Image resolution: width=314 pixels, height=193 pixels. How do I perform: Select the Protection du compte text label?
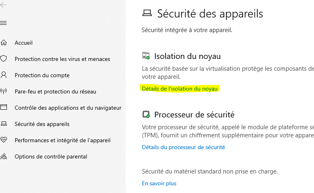click(x=42, y=75)
